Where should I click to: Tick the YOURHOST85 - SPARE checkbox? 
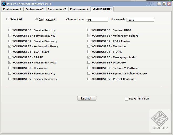click(10, 57)
